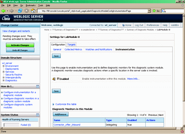The width and height of the screenshot is (185, 134).
Task: Sort table by Type column
Action: point(109,120)
